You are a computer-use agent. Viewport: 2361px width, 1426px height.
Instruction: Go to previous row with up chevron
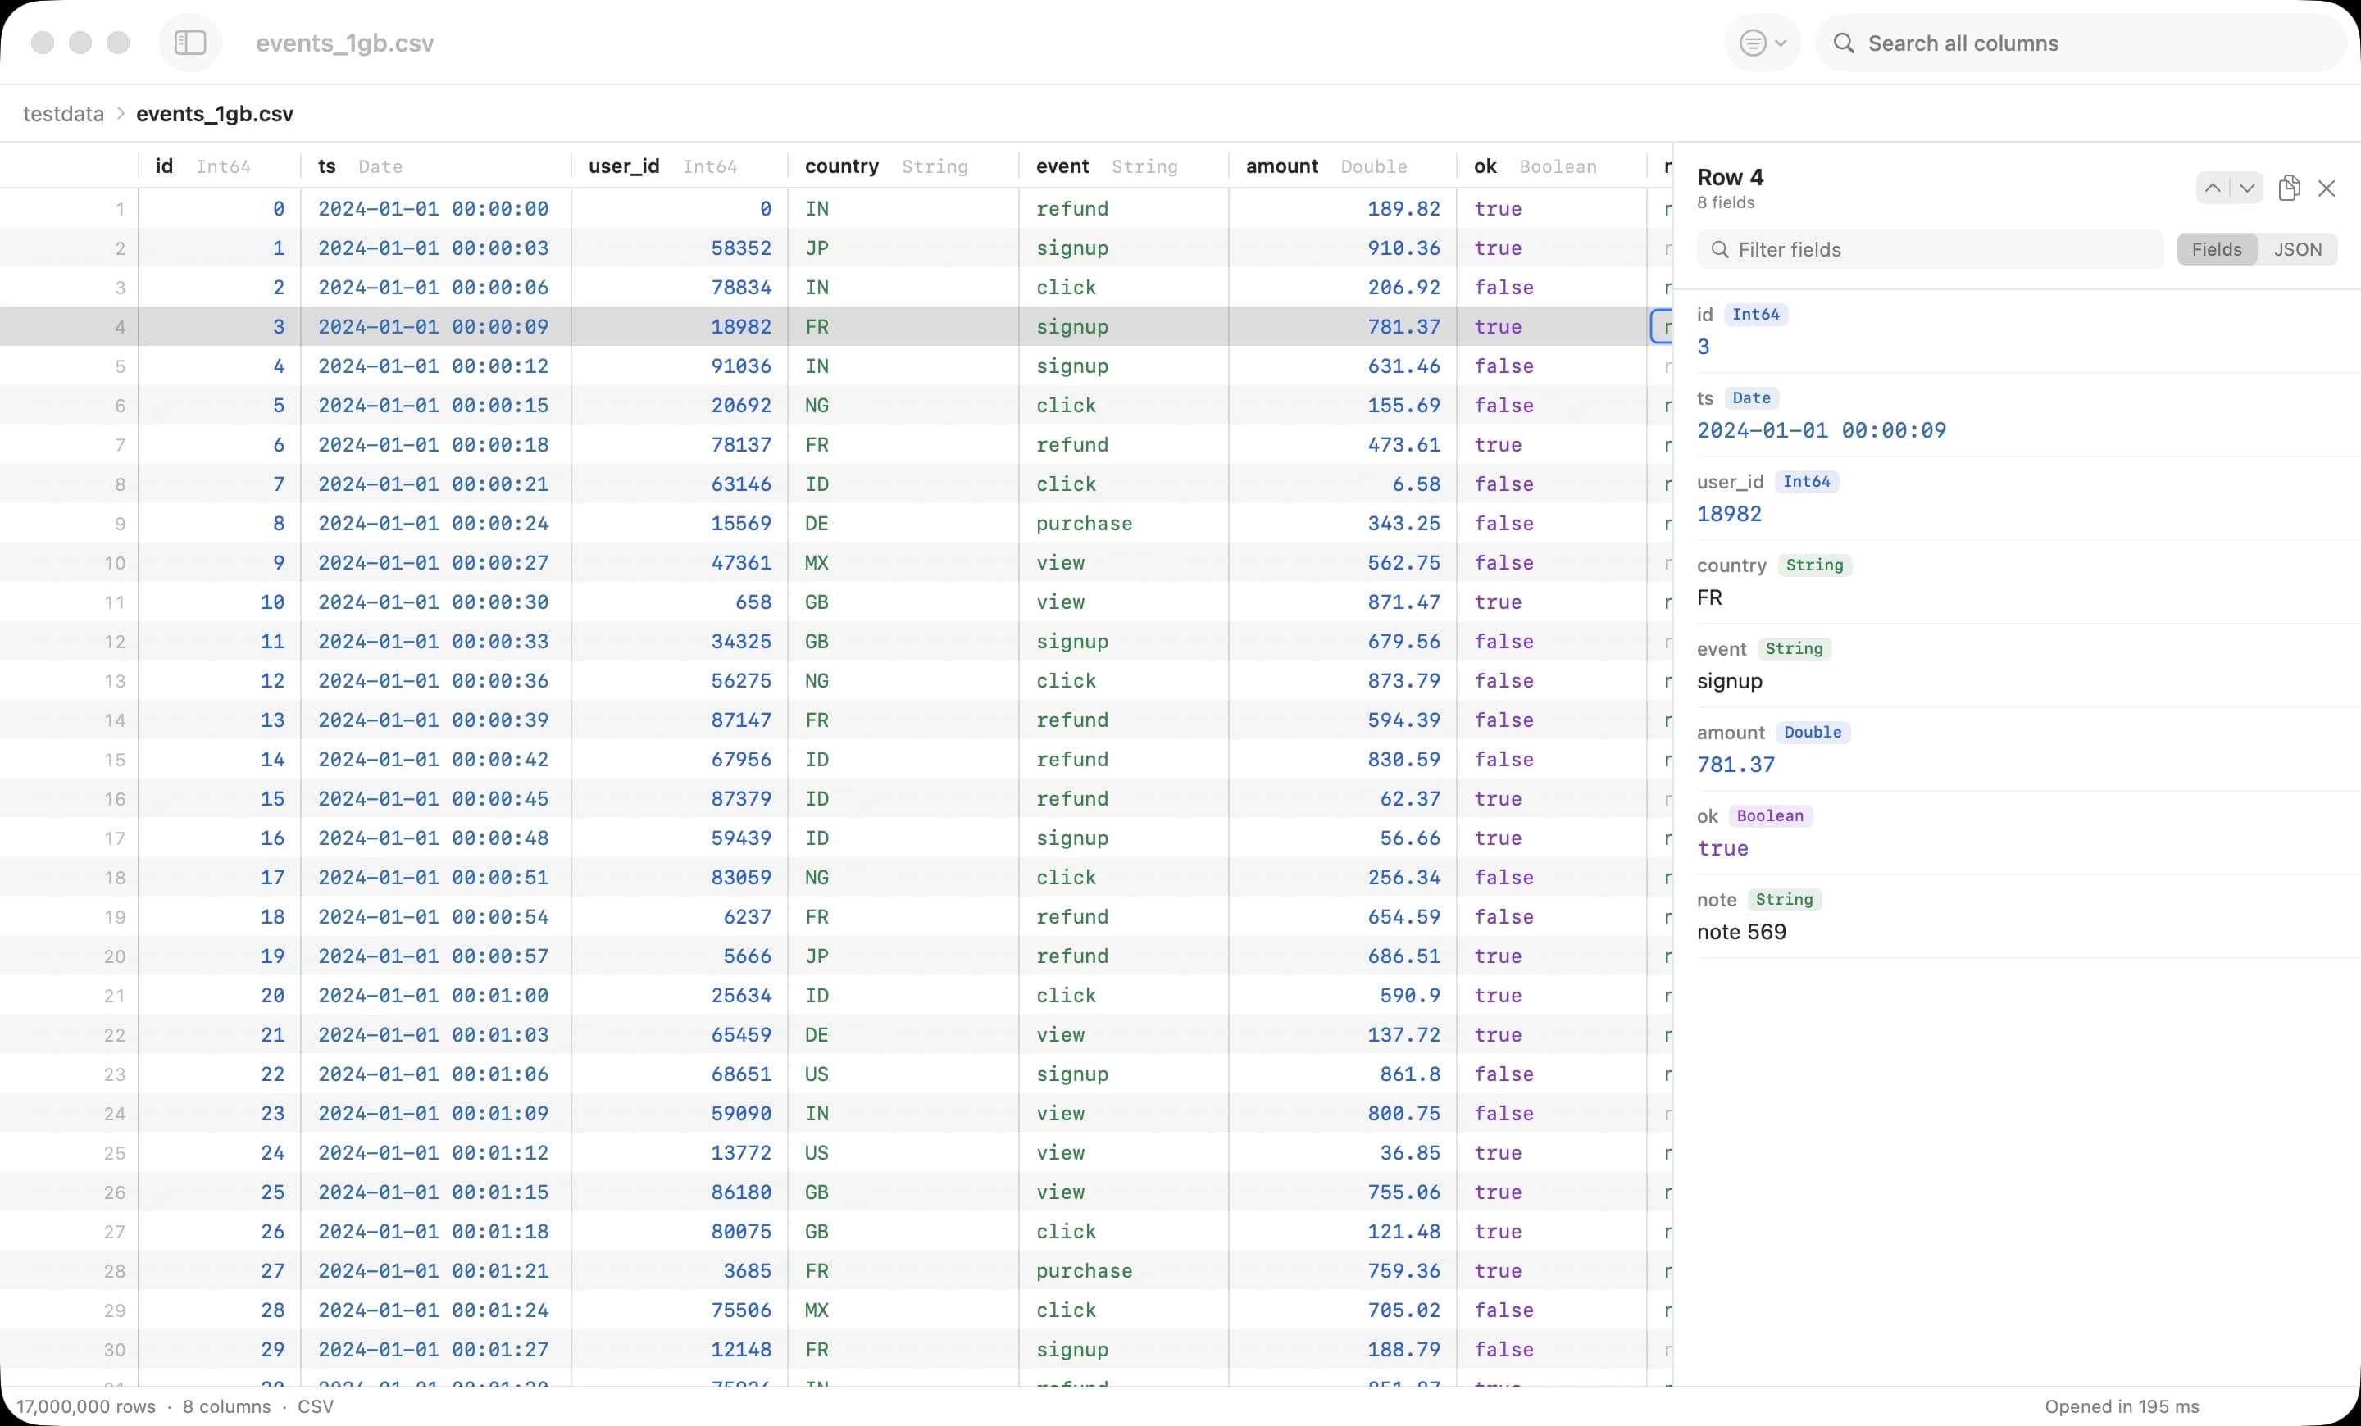pyautogui.click(x=2213, y=188)
